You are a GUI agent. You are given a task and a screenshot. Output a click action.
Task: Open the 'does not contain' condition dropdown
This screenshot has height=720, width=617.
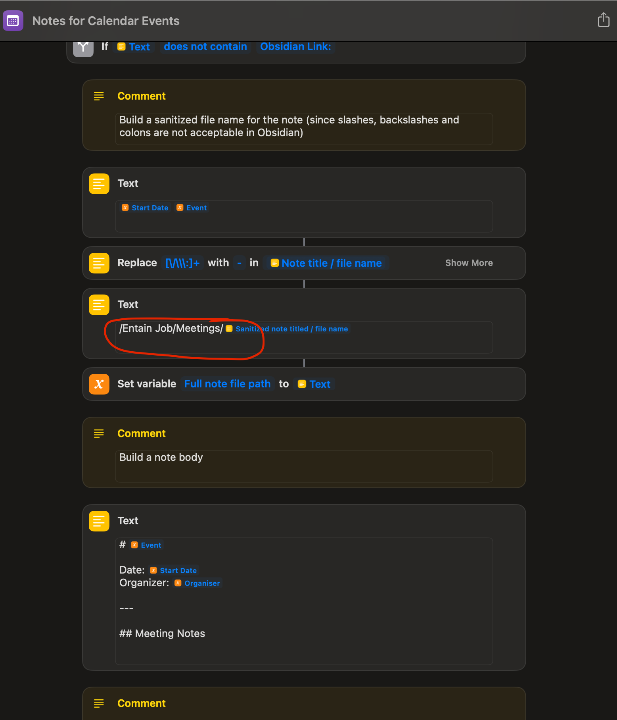pyautogui.click(x=205, y=46)
